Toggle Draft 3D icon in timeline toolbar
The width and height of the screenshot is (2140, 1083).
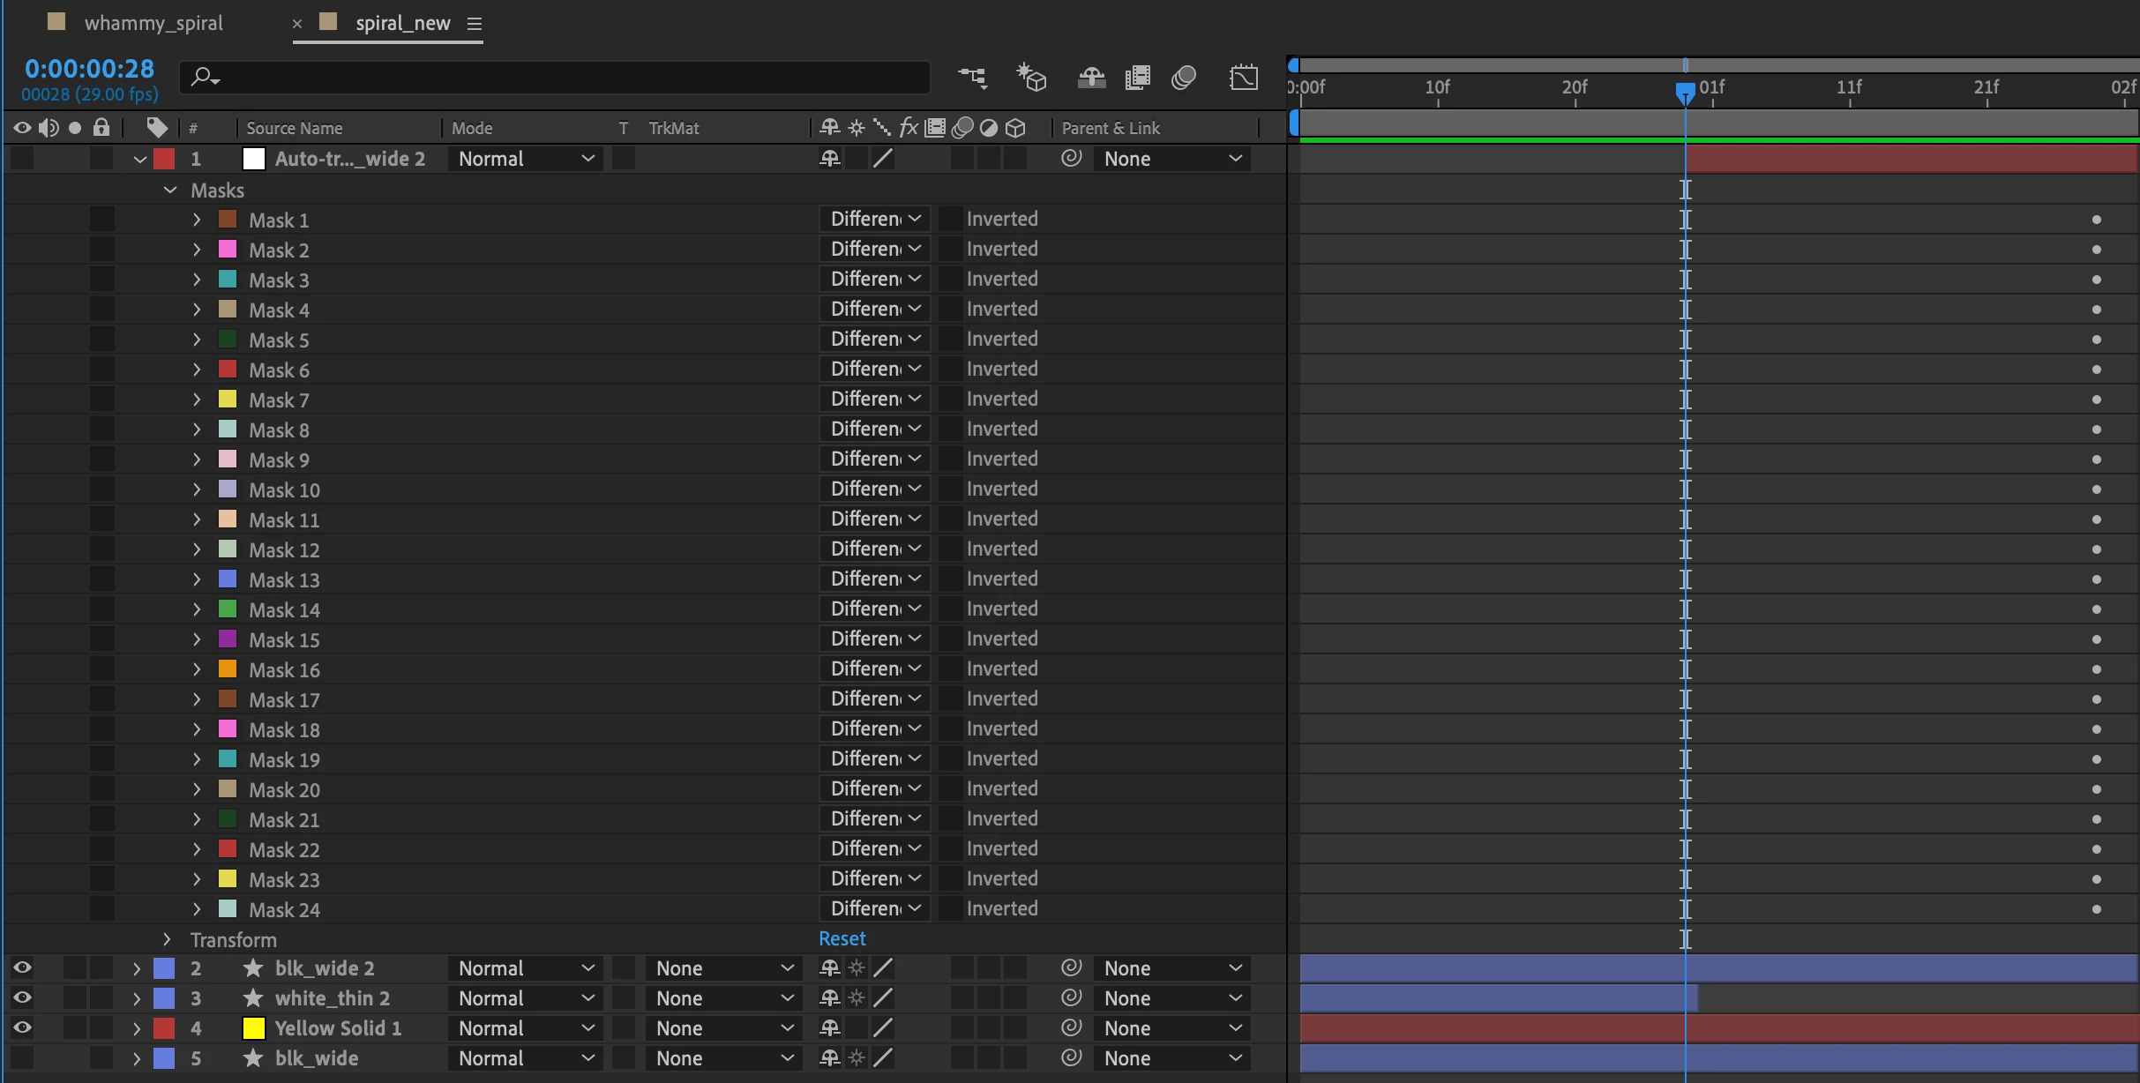1030,78
